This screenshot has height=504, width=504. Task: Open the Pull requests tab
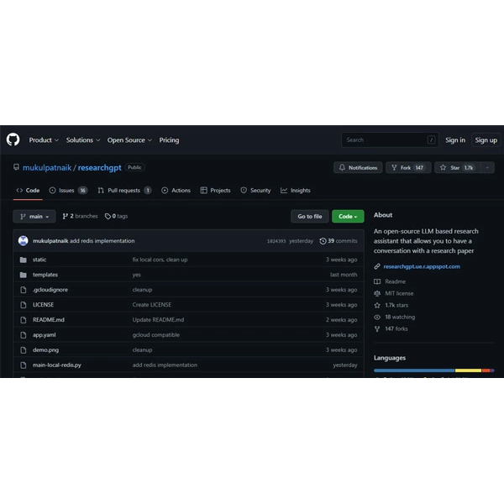point(123,191)
